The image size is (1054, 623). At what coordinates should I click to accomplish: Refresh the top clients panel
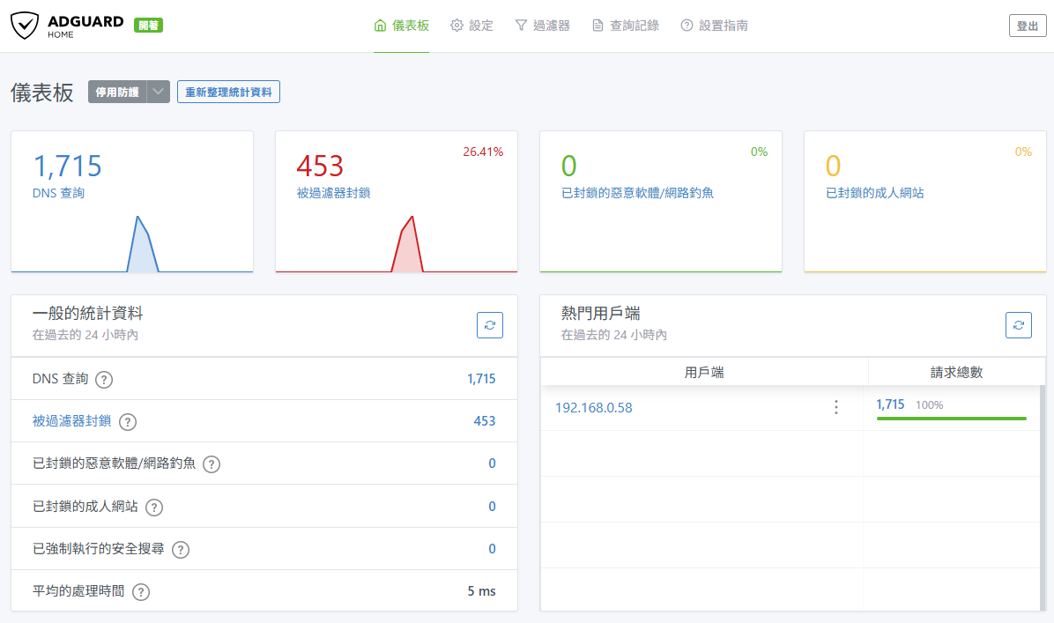pos(1018,325)
